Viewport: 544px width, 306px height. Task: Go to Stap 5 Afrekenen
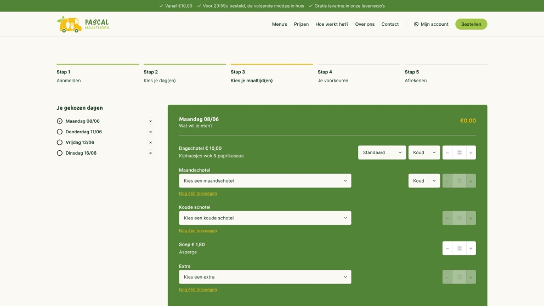(x=446, y=74)
